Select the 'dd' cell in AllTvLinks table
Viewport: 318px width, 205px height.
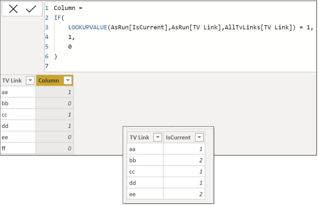[18, 126]
